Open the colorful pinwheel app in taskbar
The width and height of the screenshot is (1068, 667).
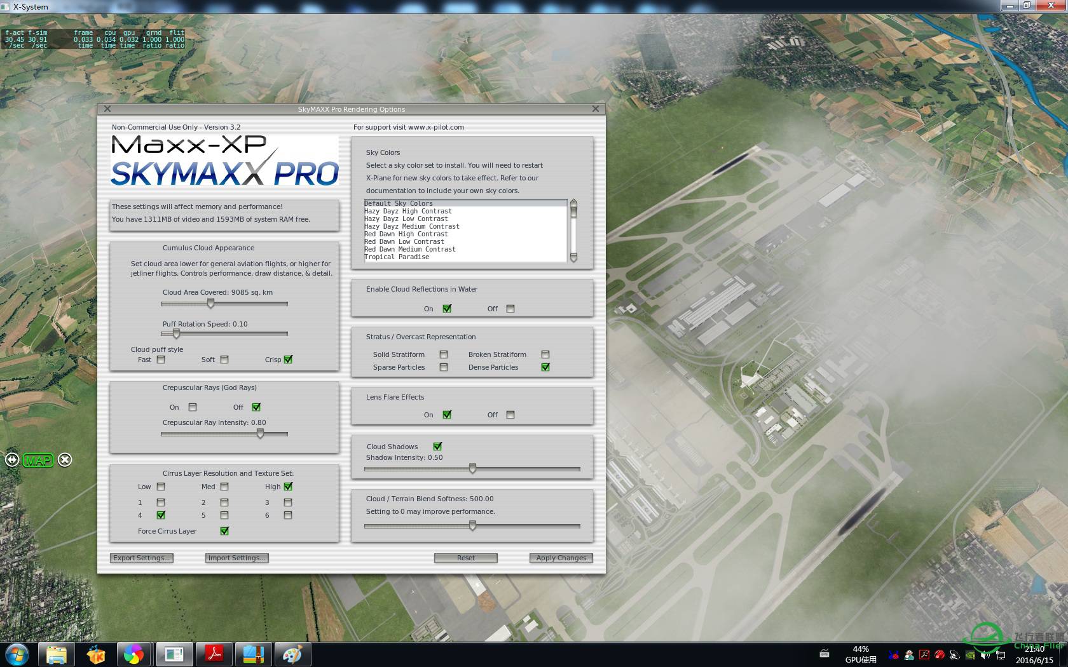[133, 654]
